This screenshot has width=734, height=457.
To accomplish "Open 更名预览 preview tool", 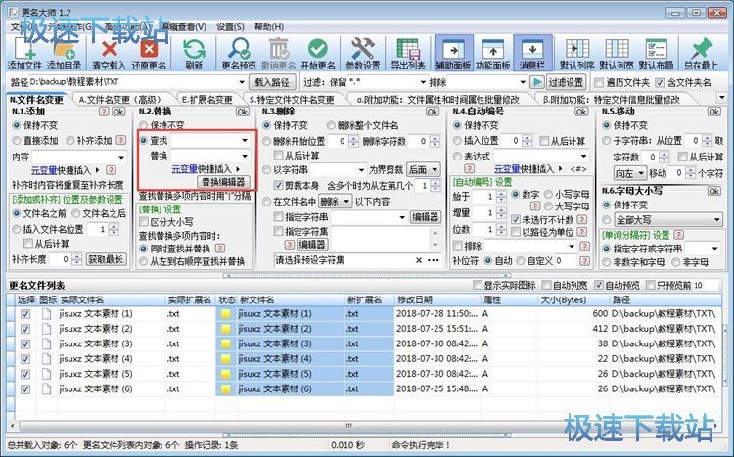I will pyautogui.click(x=239, y=53).
